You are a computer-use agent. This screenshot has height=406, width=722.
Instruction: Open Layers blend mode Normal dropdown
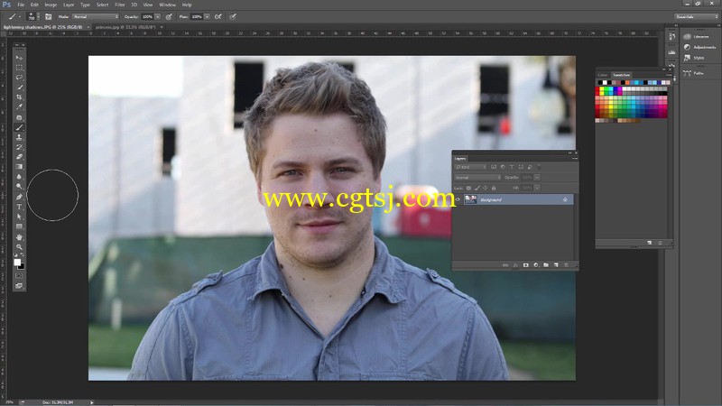pos(477,177)
